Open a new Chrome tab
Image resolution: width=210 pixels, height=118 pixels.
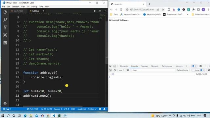(x=149, y=4)
